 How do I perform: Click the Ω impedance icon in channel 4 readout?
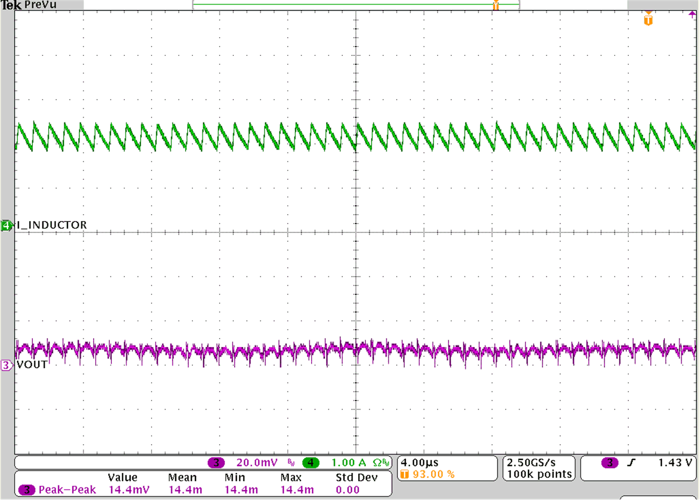point(377,462)
